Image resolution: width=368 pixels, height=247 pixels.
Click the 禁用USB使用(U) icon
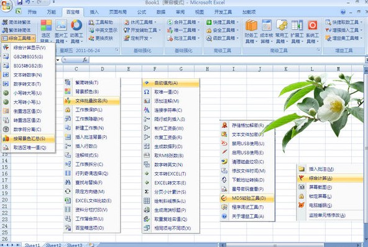[x=224, y=143]
